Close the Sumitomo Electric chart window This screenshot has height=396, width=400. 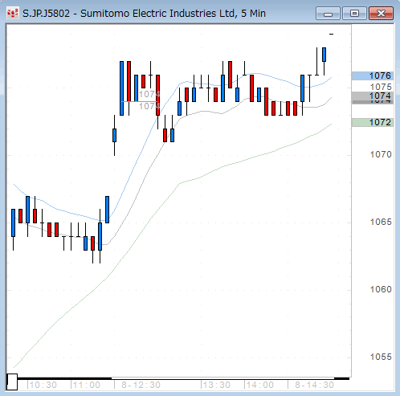tap(381, 14)
